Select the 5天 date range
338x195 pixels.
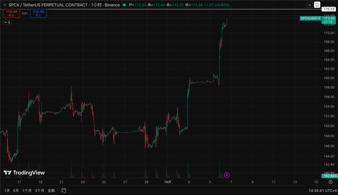pos(16,191)
